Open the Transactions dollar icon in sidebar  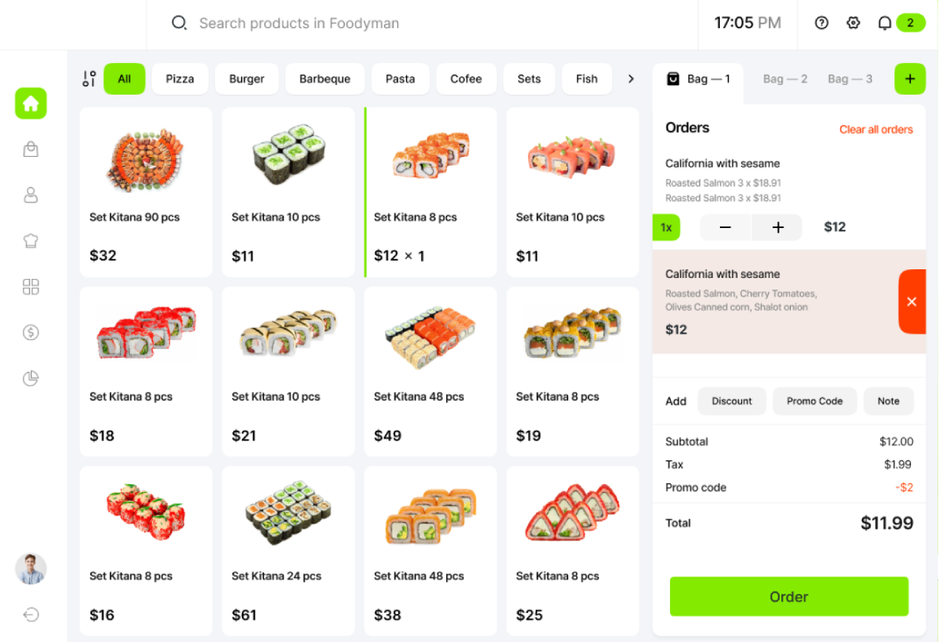tap(31, 332)
